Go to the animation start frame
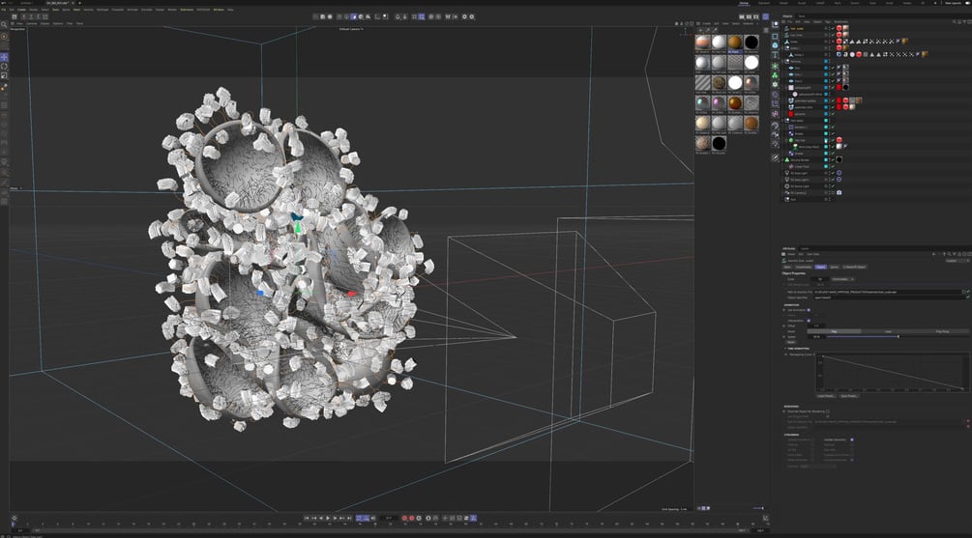Screen dimensions: 972x538 pyautogui.click(x=307, y=518)
